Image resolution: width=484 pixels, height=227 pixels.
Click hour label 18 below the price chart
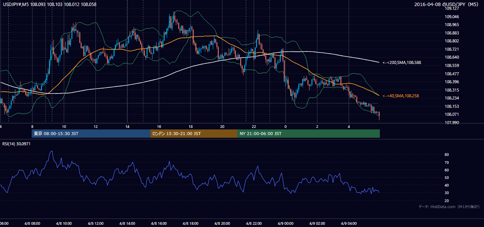(x=191, y=126)
